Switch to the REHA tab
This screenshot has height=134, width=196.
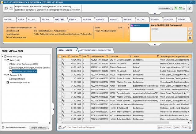pyautogui.click(x=21, y=20)
